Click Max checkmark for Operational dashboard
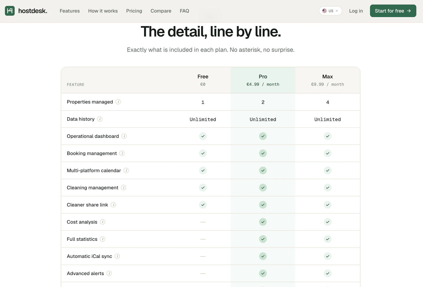Viewport: 423px width, 287px height. click(x=328, y=136)
